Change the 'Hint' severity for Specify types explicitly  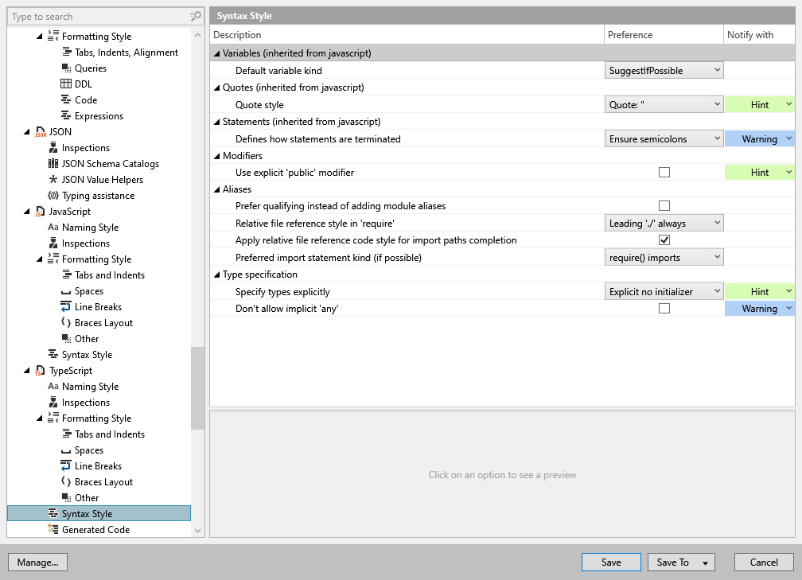(760, 291)
